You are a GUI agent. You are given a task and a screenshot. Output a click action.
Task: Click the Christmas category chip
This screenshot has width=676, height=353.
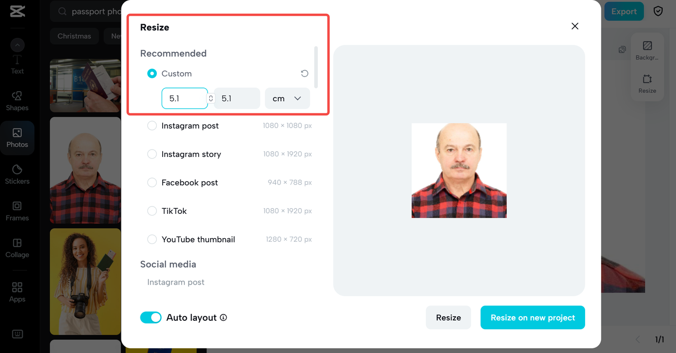(x=74, y=36)
